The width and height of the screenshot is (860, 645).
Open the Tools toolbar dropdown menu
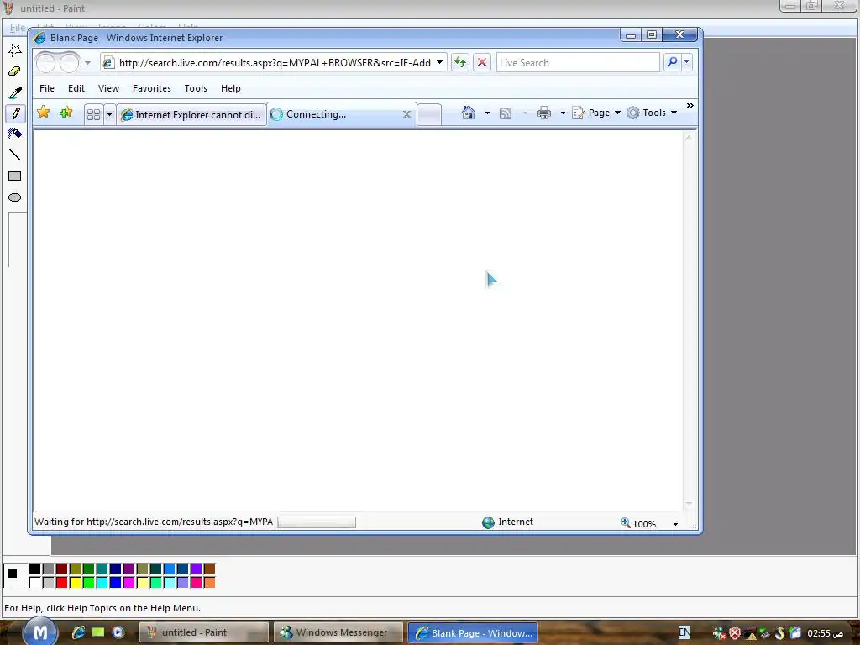(x=652, y=113)
